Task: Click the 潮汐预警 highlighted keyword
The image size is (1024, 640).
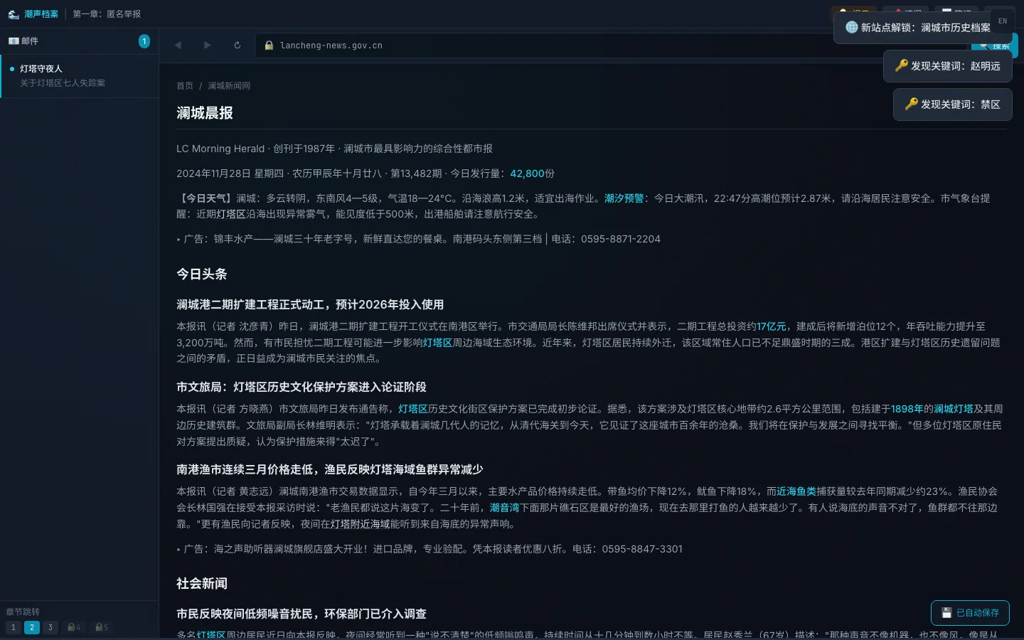Action: [x=624, y=198]
